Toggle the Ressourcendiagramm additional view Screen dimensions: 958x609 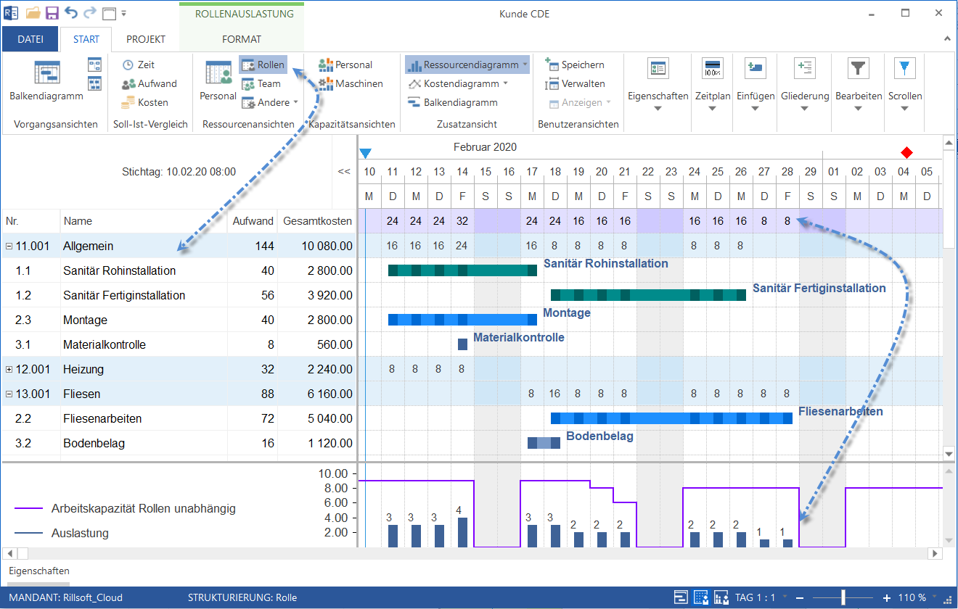coord(467,65)
